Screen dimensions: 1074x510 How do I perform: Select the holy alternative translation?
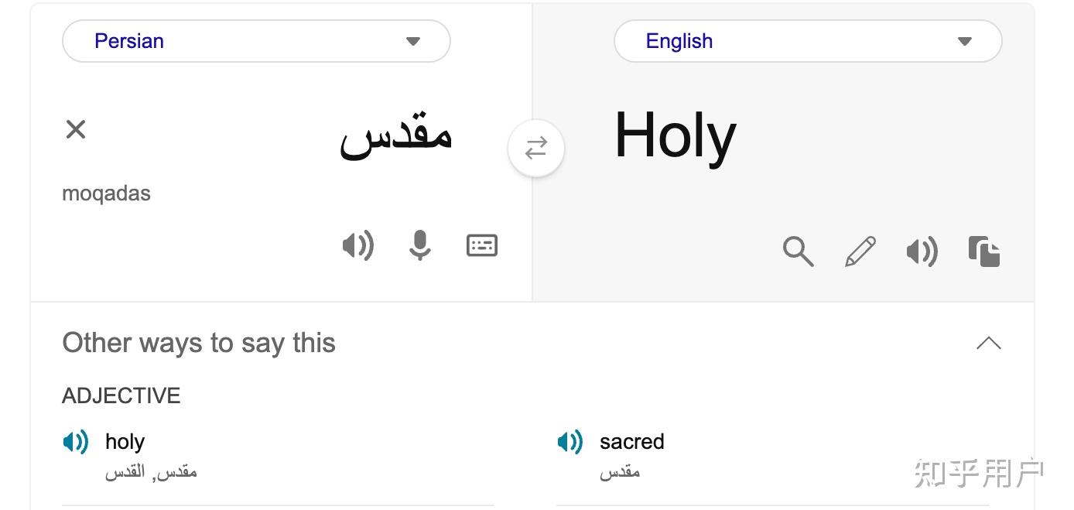coord(125,442)
